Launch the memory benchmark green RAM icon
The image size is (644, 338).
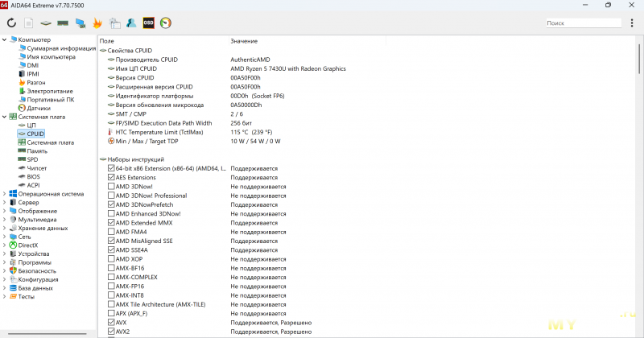pos(63,23)
